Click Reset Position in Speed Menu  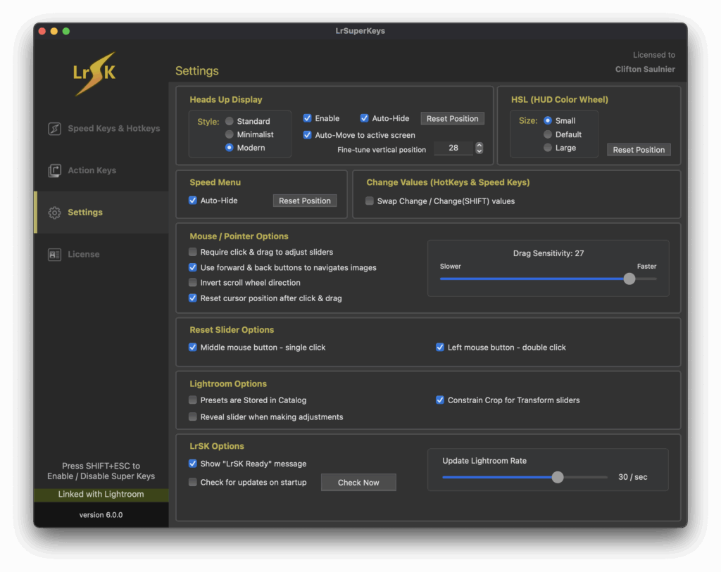(x=305, y=201)
